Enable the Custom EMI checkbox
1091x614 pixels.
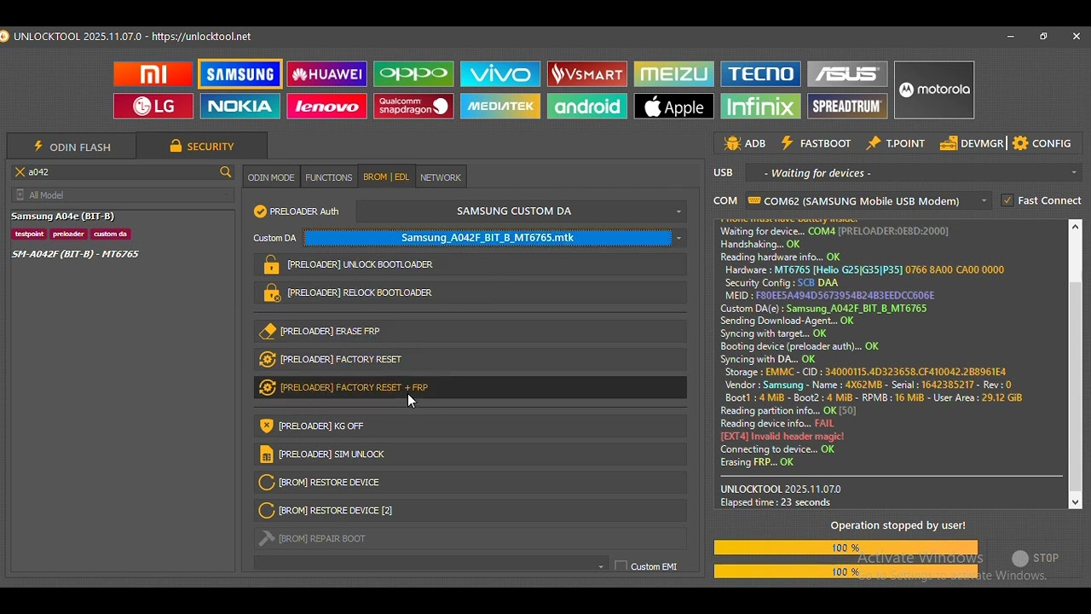[x=621, y=566]
